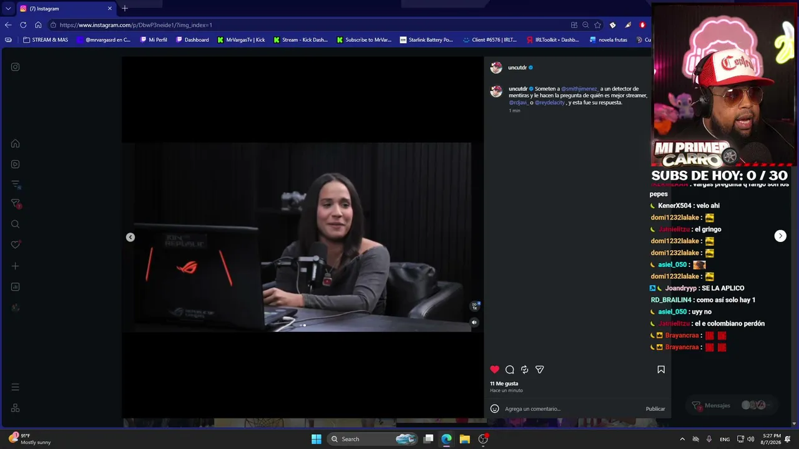Open Microsoft Edge from taskbar
The width and height of the screenshot is (799, 449).
[x=446, y=439]
